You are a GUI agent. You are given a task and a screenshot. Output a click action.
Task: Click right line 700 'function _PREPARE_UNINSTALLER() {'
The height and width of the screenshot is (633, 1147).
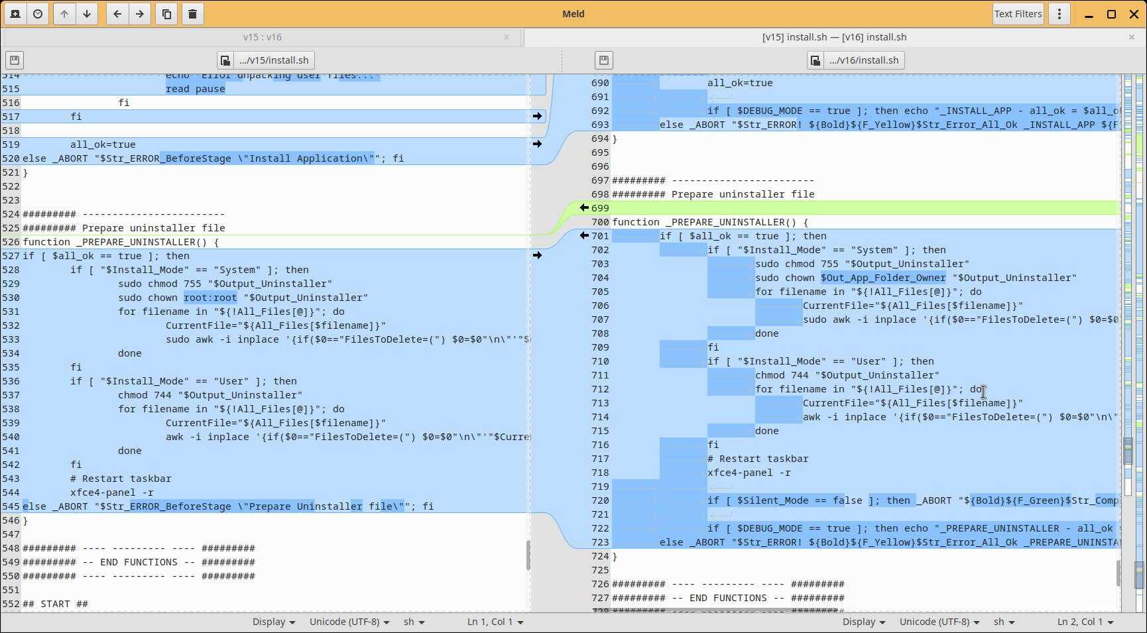[x=710, y=222]
